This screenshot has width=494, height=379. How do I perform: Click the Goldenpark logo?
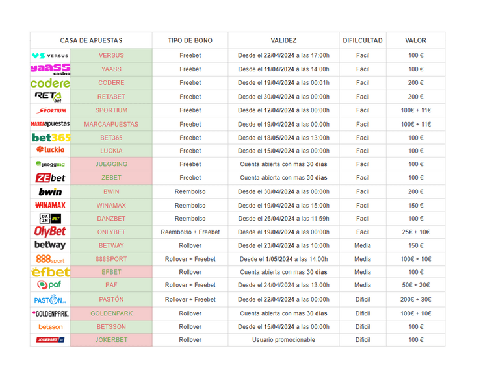pyautogui.click(x=51, y=313)
